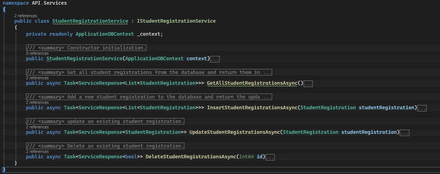Expand 'Delete an existing student registration' summary comment
The width and height of the screenshot is (440, 174).
(x=105, y=146)
